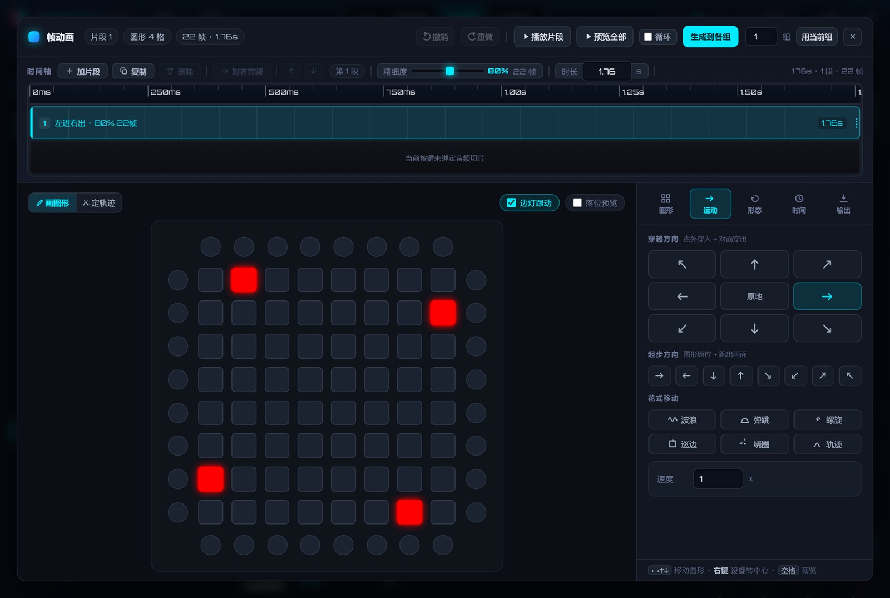The width and height of the screenshot is (890, 598).
Task: Switch to 画图形 draw mode
Action: coord(53,203)
